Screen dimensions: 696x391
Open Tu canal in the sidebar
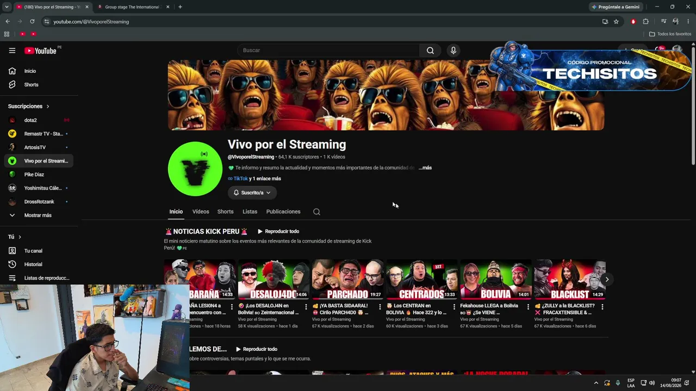click(x=39, y=251)
